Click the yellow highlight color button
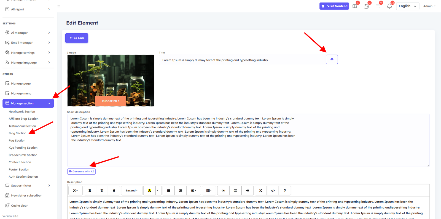Image resolution: width=441 pixels, height=219 pixels. pyautogui.click(x=149, y=191)
